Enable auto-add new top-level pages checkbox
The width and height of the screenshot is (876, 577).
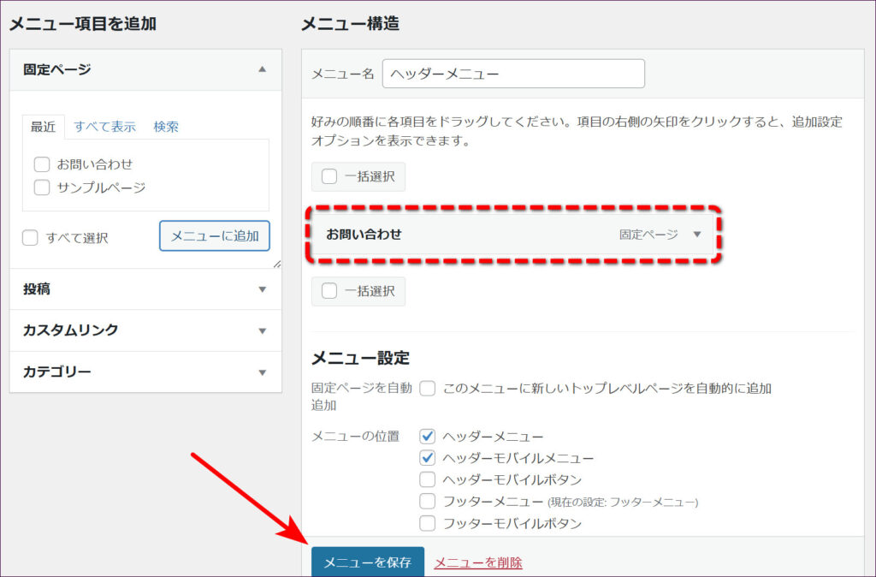tap(428, 389)
